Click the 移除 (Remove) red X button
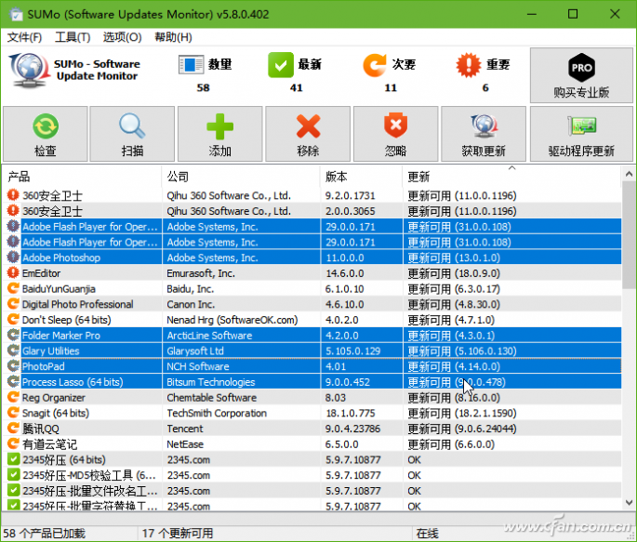 click(308, 135)
